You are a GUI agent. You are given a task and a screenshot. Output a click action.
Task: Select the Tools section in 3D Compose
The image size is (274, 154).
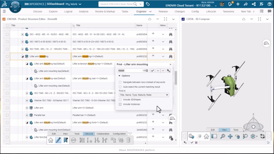coord(235,130)
